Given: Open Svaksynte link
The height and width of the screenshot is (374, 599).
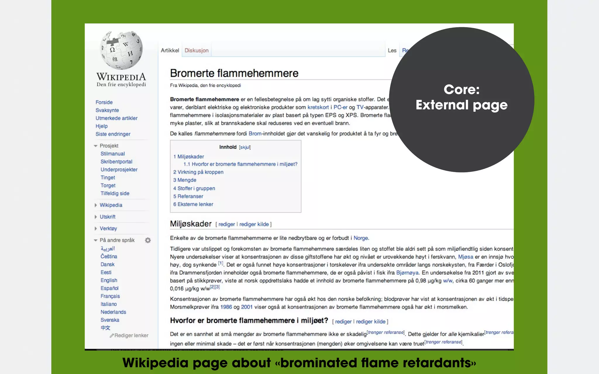Looking at the screenshot, I should pyautogui.click(x=107, y=110).
